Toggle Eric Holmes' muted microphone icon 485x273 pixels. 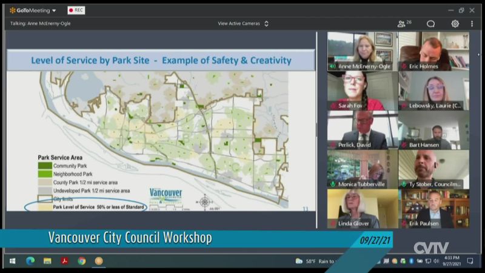pos(403,66)
